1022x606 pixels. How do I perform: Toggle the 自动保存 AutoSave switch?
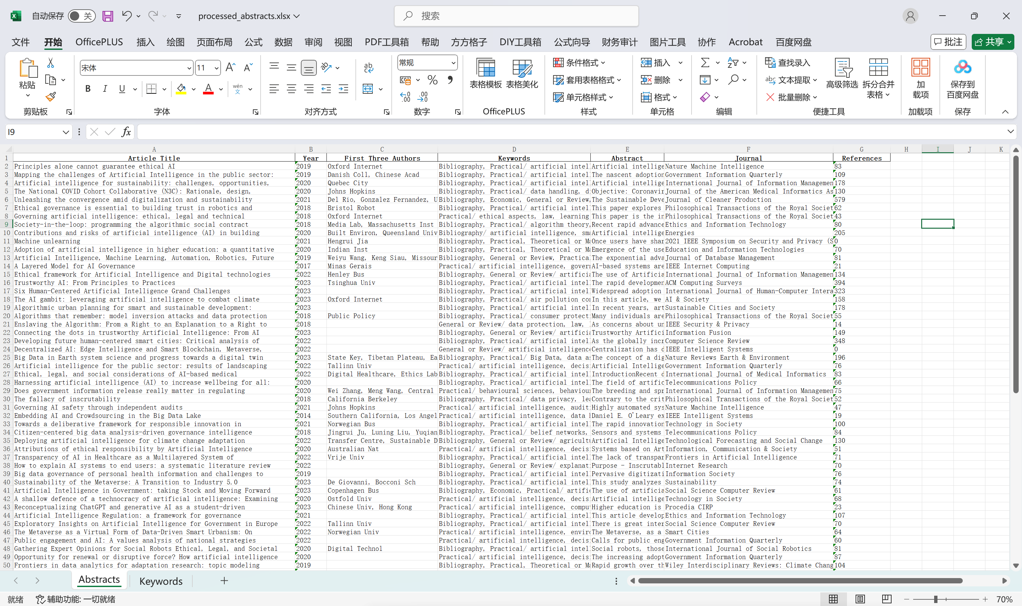tap(81, 16)
